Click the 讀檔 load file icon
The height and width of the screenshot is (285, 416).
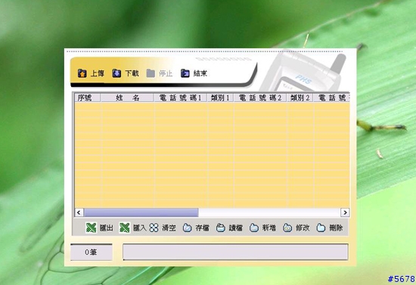pyautogui.click(x=220, y=228)
